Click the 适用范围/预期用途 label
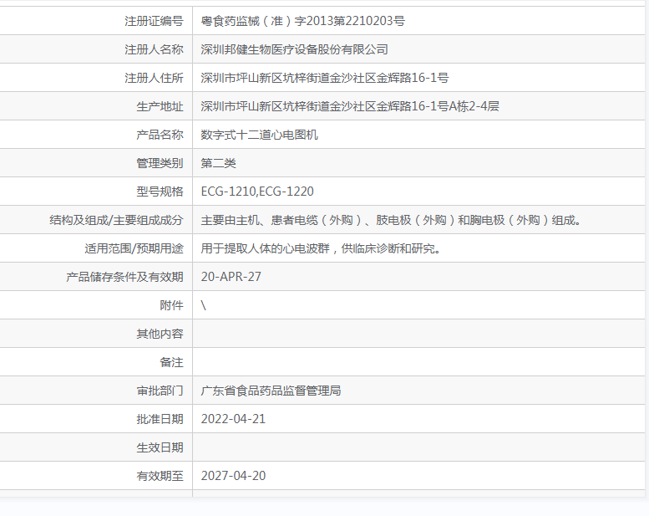This screenshot has height=516, width=649. tap(134, 248)
